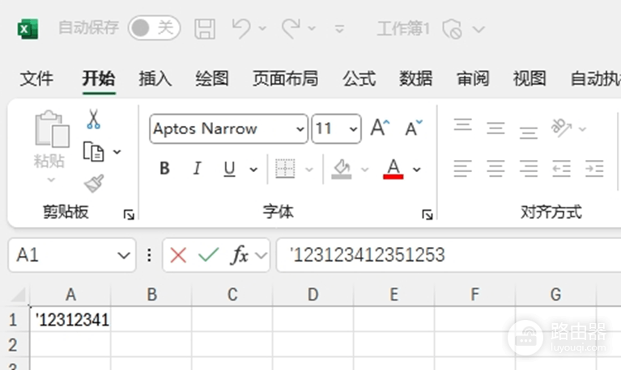Image resolution: width=621 pixels, height=370 pixels.
Task: Click the Fill Color paint bucket
Action: pos(342,169)
